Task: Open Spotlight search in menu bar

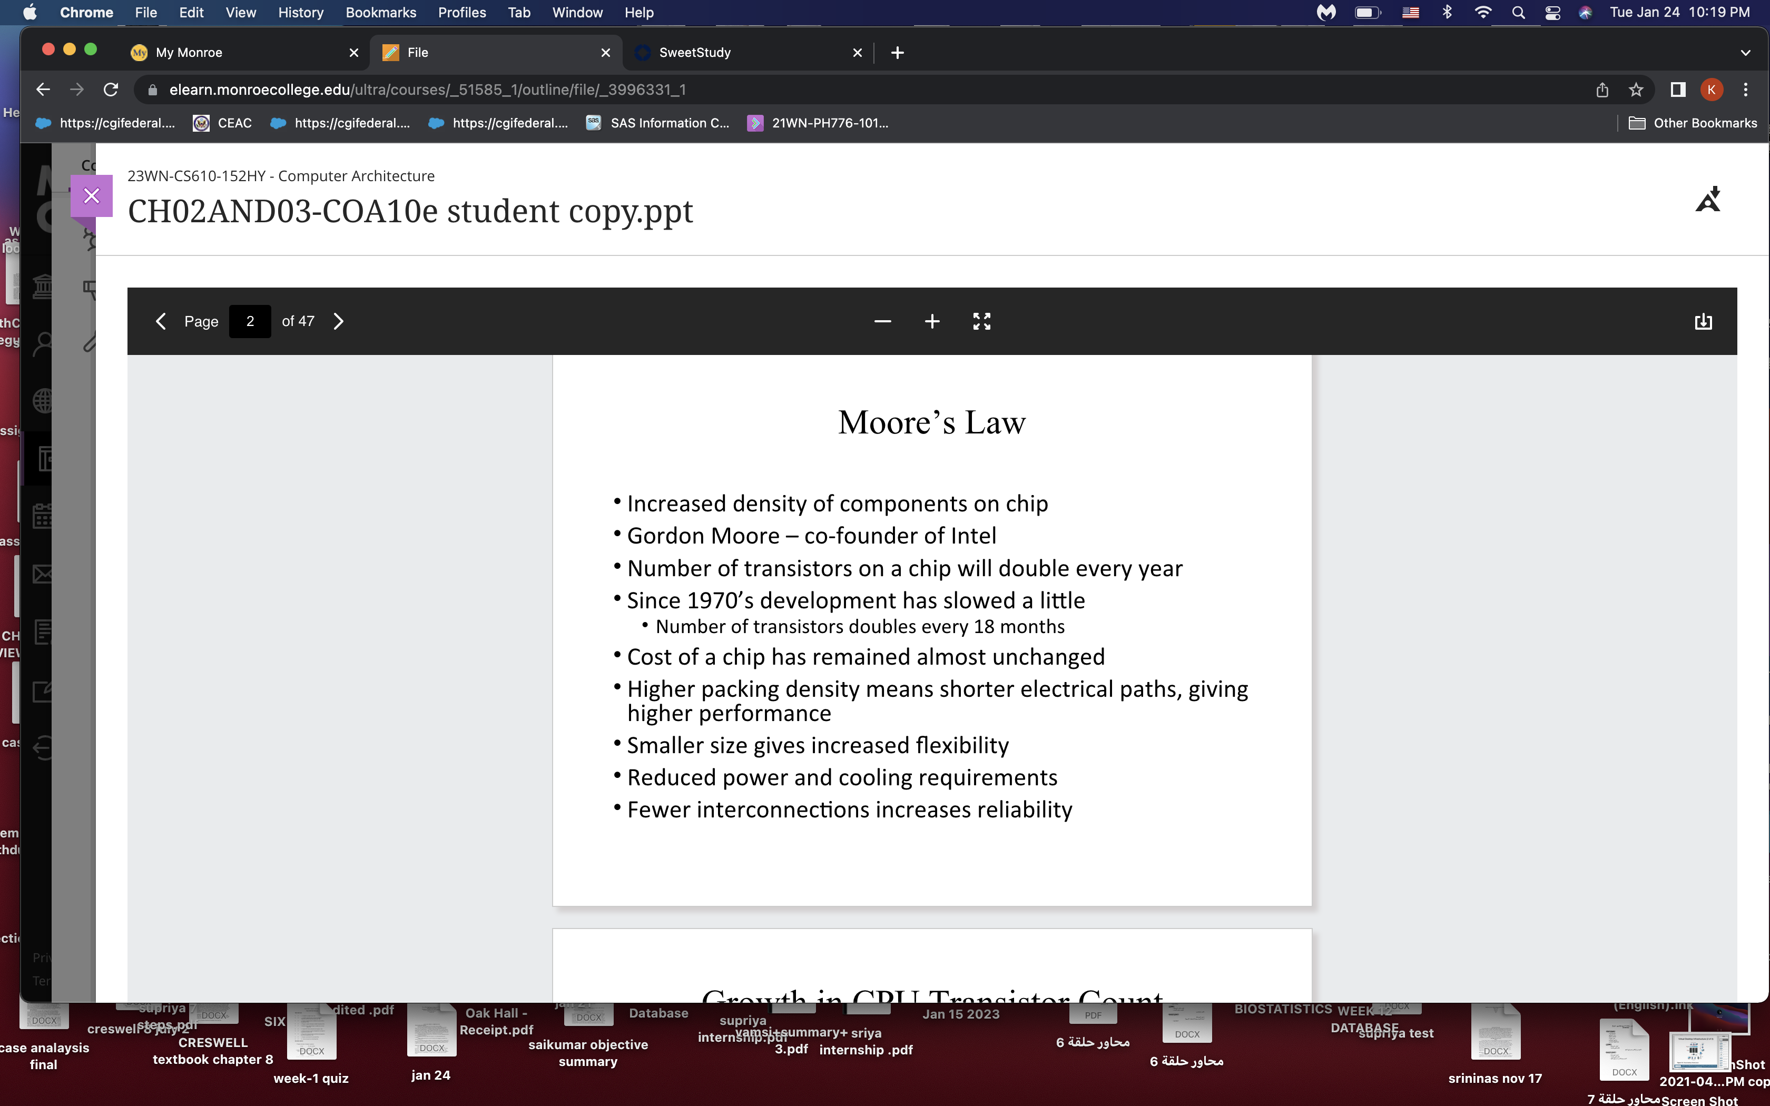Action: click(1518, 13)
